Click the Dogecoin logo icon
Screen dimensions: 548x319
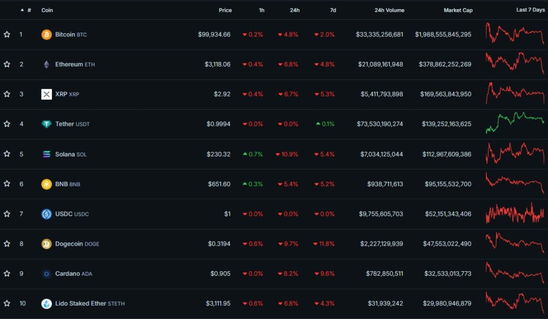47,244
